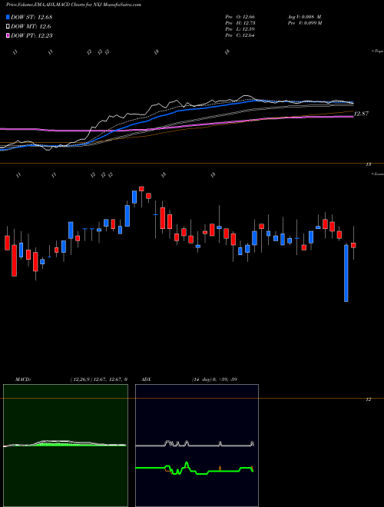Click the '13' axis label beside the upper orange line

(368, 164)
